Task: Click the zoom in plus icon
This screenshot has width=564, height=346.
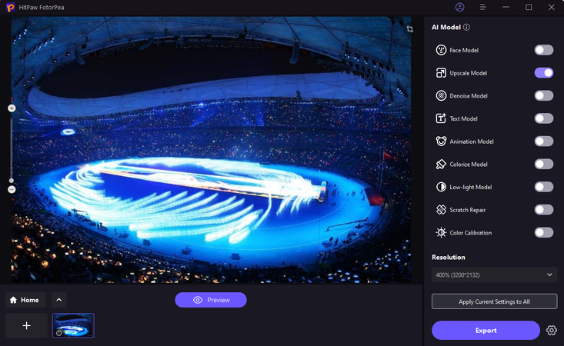Action: (12, 108)
